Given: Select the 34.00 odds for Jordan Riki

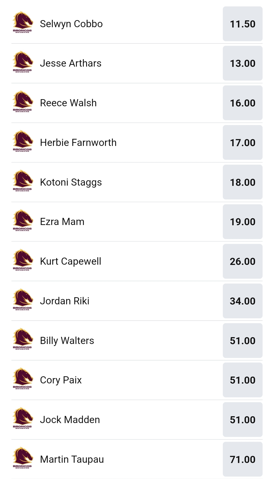Looking at the screenshot, I should point(243,301).
